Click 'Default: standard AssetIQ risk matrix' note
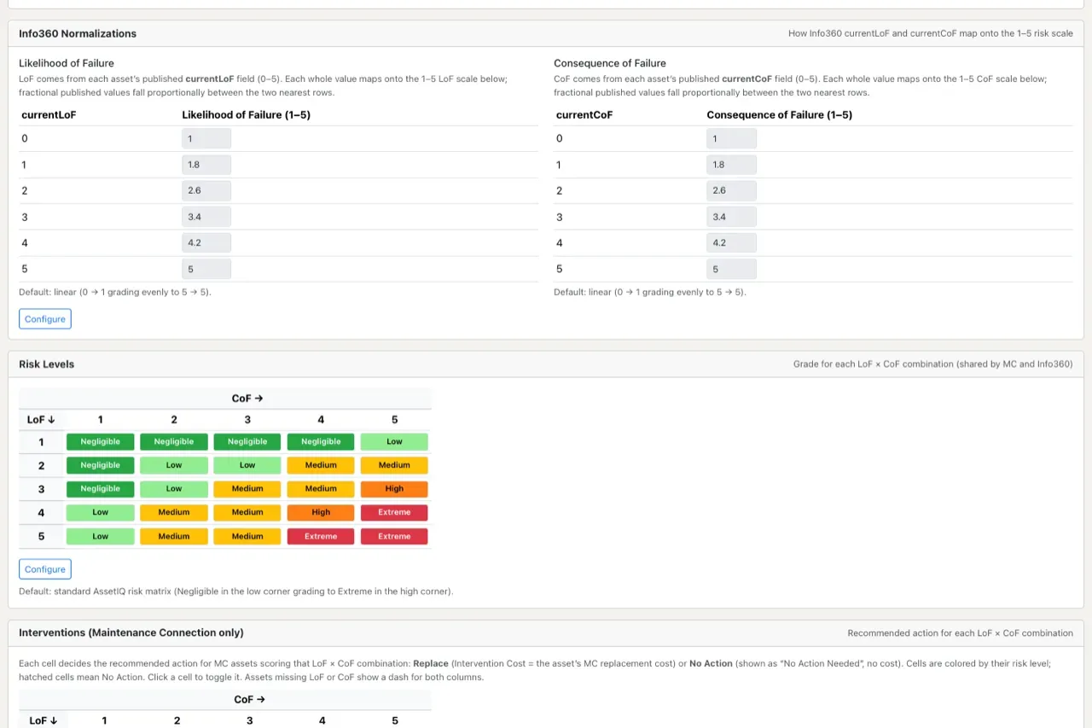This screenshot has height=728, width=1092. pyautogui.click(x=236, y=591)
